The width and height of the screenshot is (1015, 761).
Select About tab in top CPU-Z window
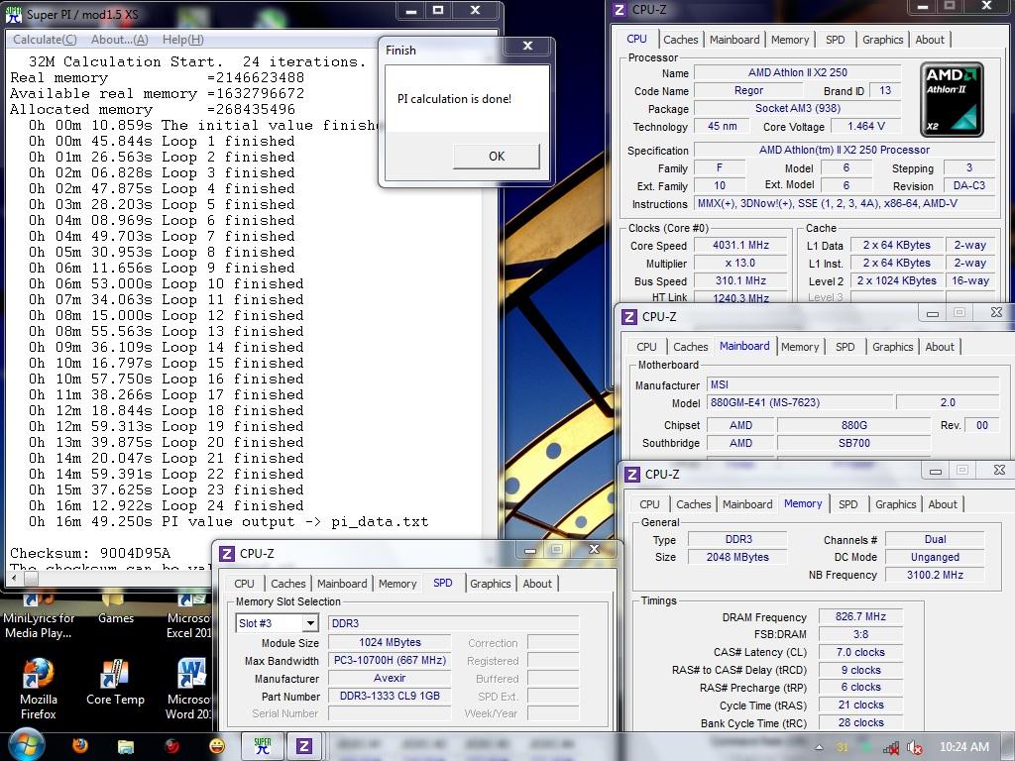pyautogui.click(x=930, y=40)
